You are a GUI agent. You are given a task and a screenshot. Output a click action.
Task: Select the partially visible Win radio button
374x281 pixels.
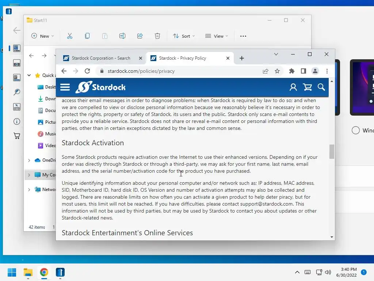click(x=356, y=130)
